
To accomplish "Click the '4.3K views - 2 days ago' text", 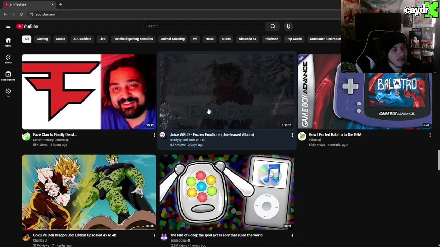I will point(187,145).
